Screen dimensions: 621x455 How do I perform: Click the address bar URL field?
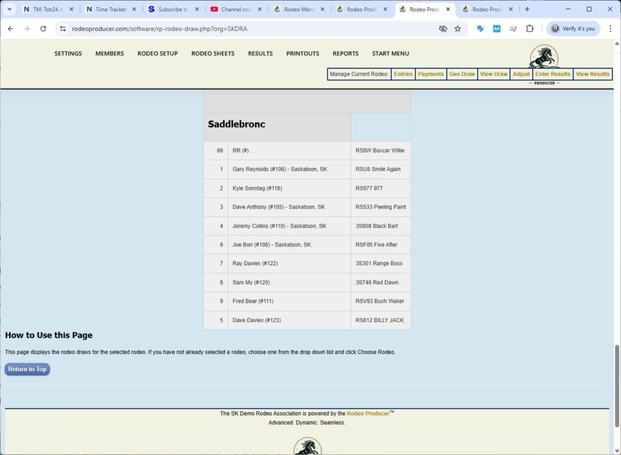[x=243, y=29]
